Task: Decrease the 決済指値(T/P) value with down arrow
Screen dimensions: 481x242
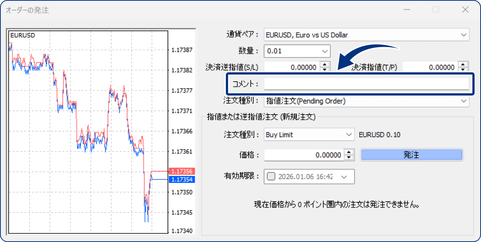Action: [x=463, y=69]
